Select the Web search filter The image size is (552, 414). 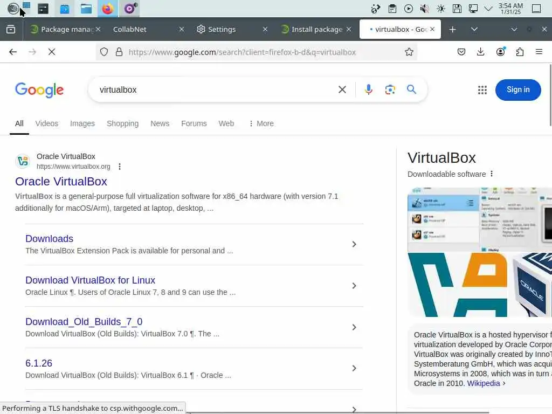coord(226,123)
